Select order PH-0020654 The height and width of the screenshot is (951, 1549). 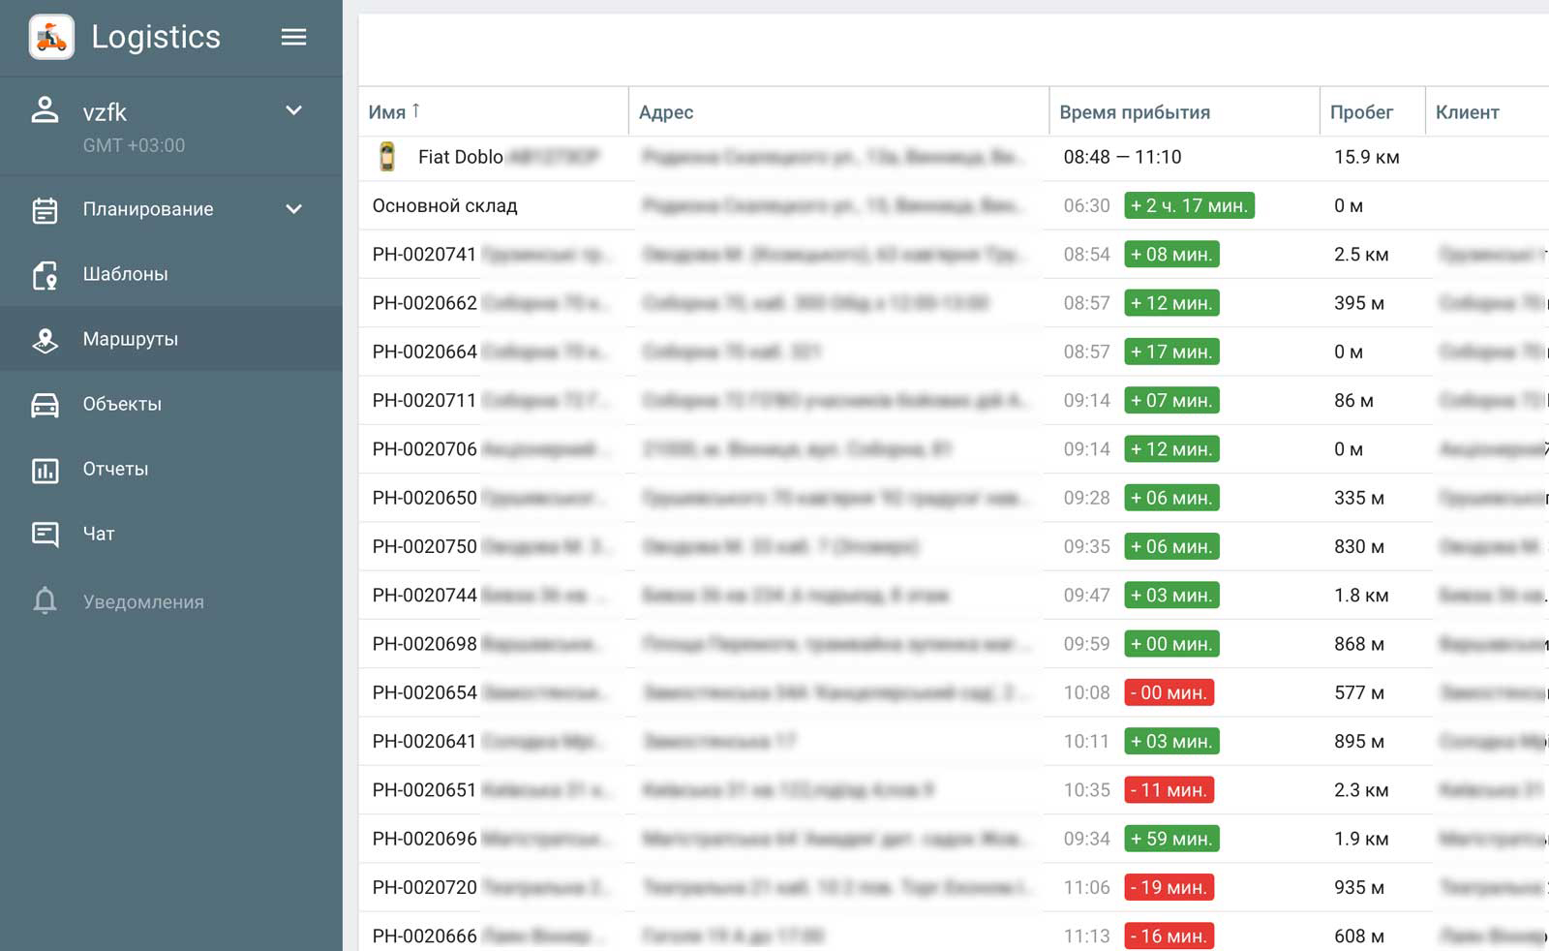[954, 692]
